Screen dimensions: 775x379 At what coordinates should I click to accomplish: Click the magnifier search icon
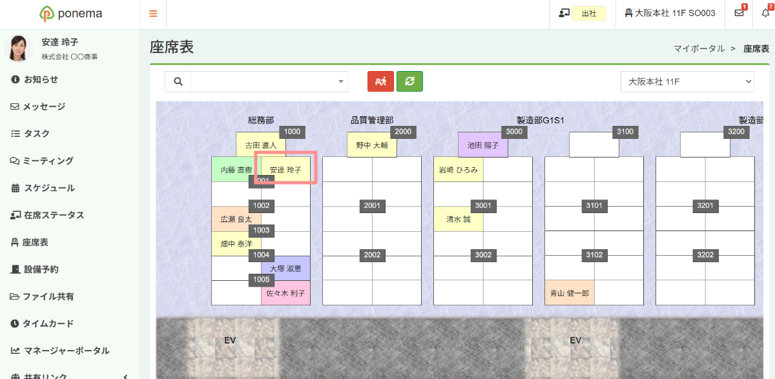pos(178,81)
